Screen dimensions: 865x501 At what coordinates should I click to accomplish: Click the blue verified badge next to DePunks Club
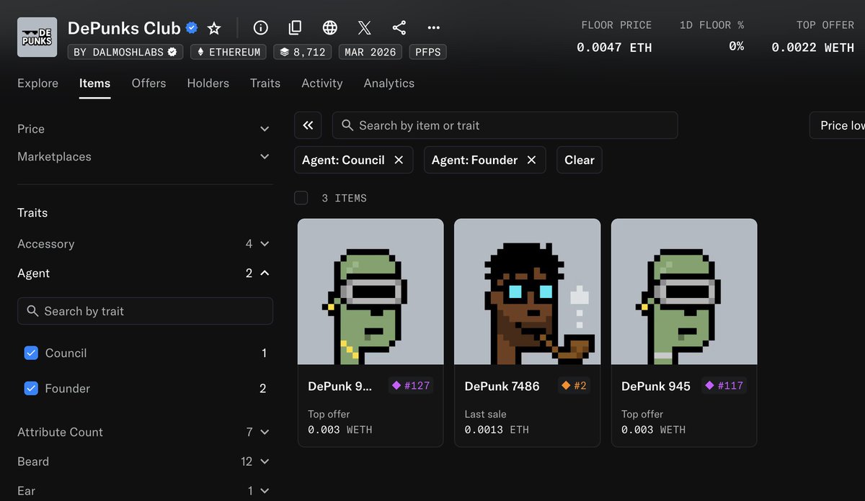tap(192, 28)
